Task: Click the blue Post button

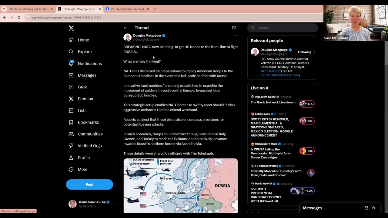Action: (89, 184)
